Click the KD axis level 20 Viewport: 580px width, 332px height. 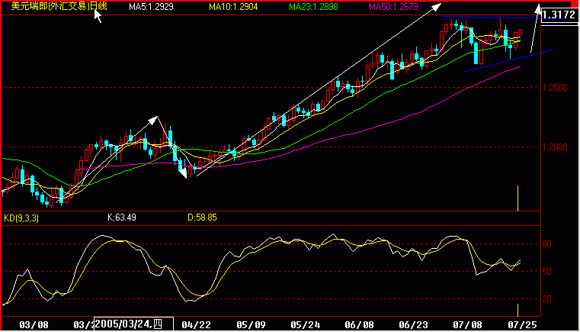tap(548, 299)
